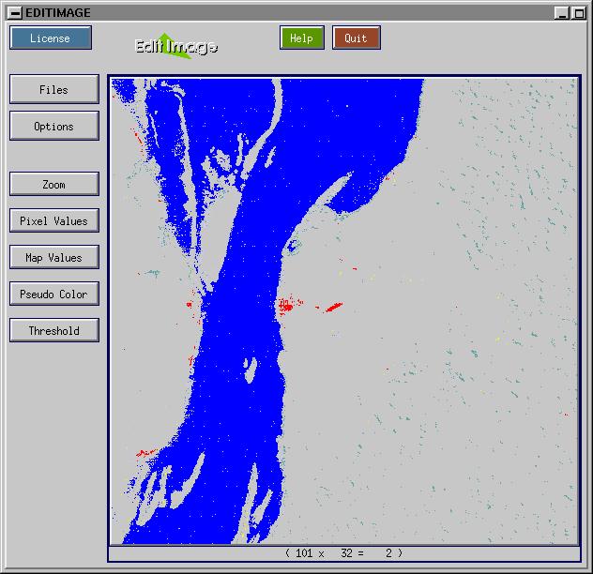
Task: Click the License button
Action: (51, 38)
